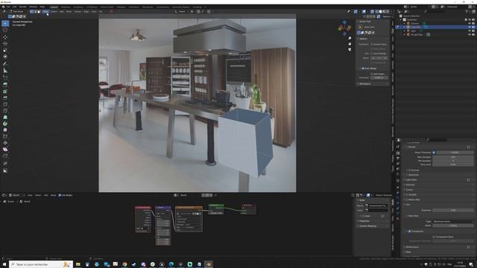The image size is (477, 268).
Task: Open the Edit menu
Action: 14,7
